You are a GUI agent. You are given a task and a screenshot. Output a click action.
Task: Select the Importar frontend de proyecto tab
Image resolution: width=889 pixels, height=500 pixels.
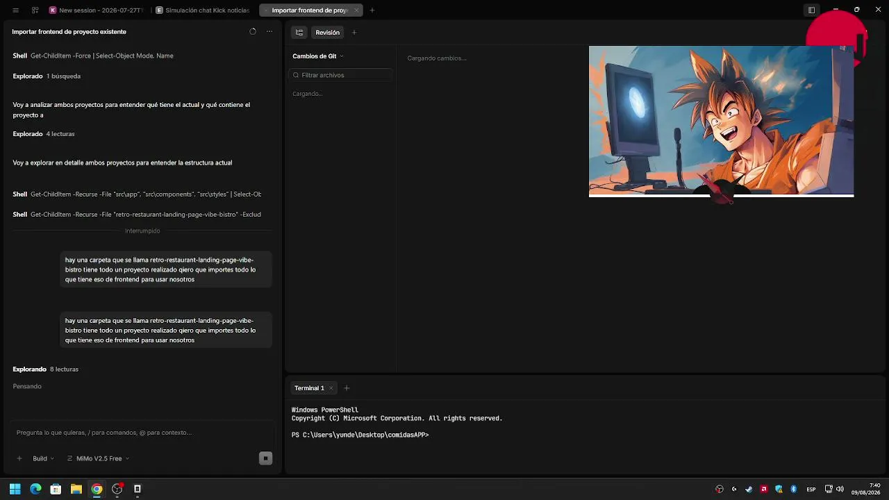310,10
